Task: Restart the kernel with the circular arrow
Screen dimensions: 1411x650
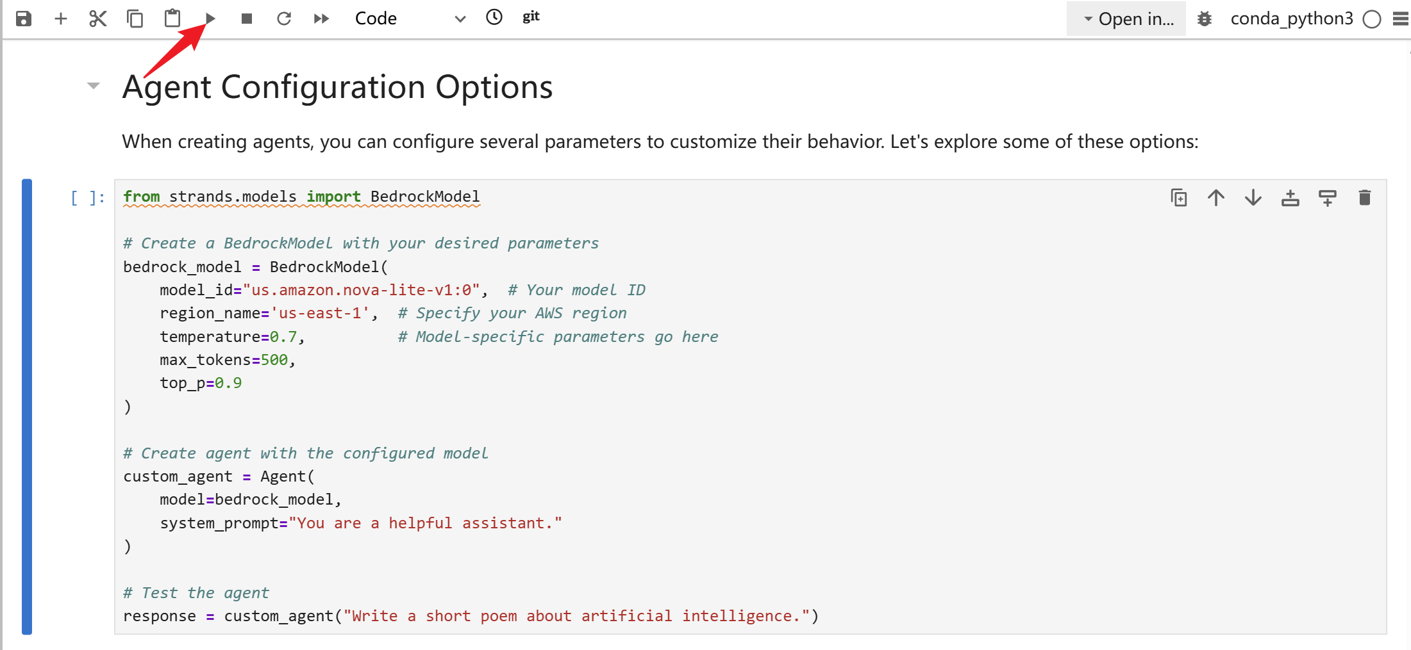Action: 284,19
